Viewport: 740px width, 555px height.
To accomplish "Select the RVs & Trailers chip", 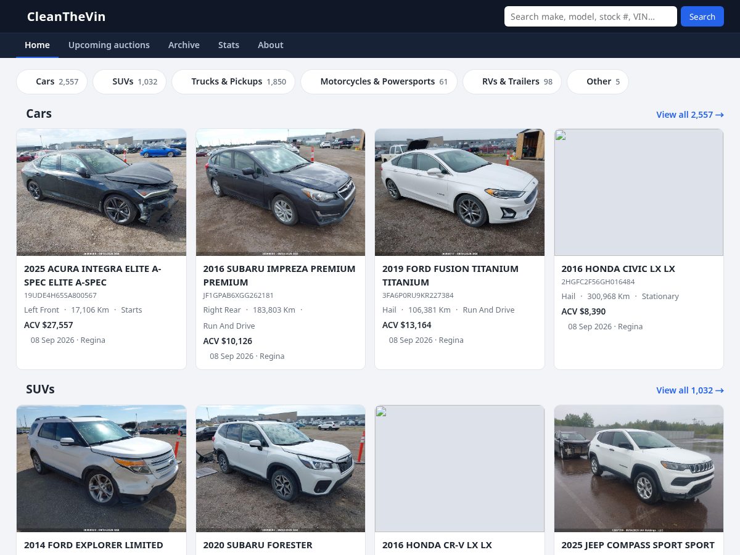I will [512, 81].
